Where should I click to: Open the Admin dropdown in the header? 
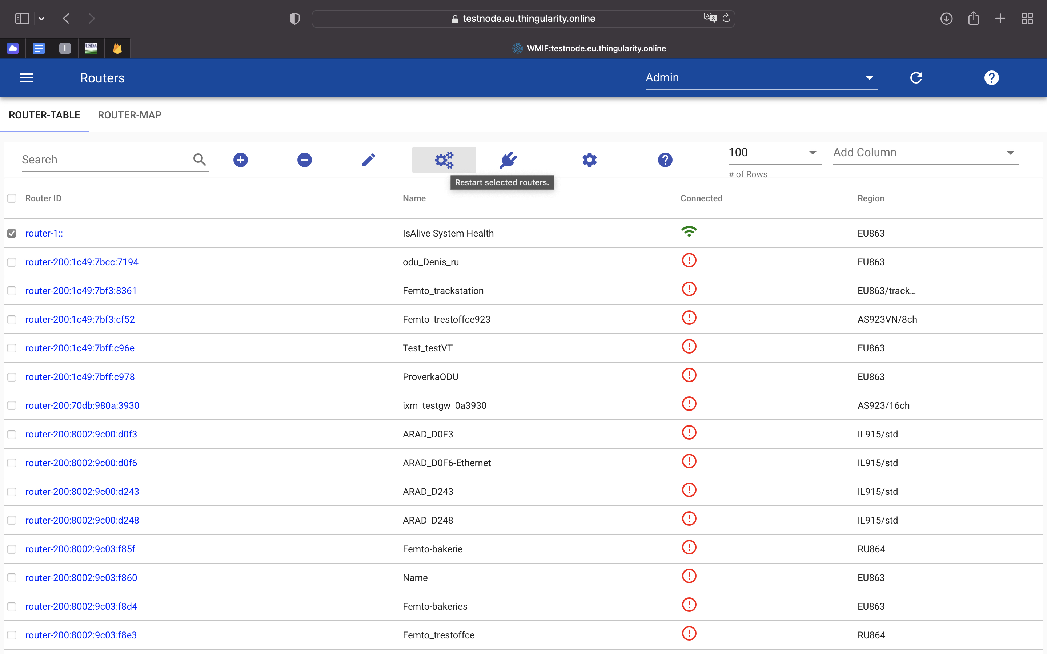761,78
